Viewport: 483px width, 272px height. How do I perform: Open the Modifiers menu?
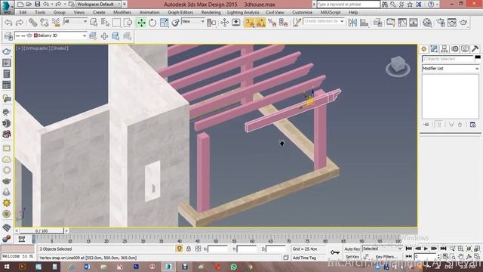pyautogui.click(x=122, y=12)
